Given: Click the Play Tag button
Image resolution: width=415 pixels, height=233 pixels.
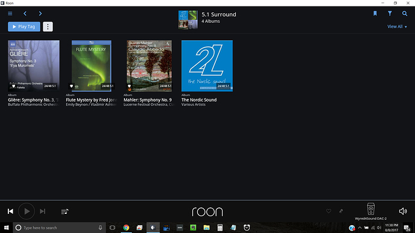Looking at the screenshot, I should pos(24,26).
